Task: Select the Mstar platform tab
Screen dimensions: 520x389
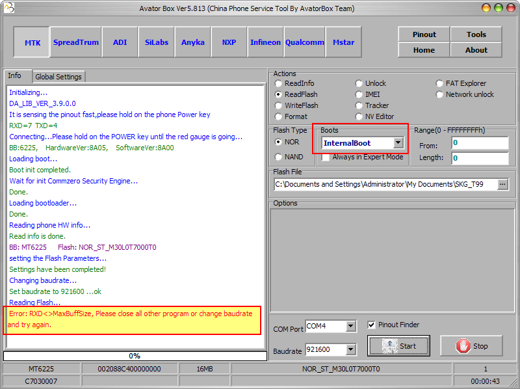Action: point(344,42)
